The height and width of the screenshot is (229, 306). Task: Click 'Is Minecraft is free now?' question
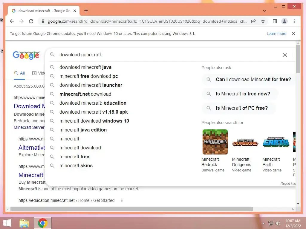coord(240,94)
